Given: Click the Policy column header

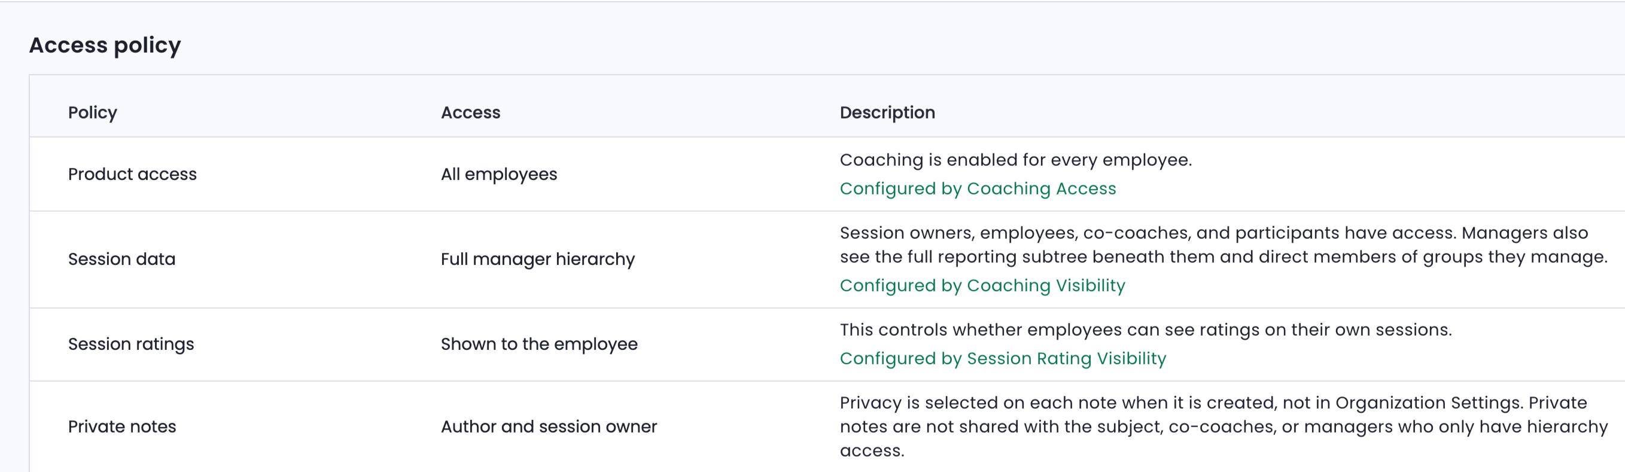Looking at the screenshot, I should tap(93, 112).
